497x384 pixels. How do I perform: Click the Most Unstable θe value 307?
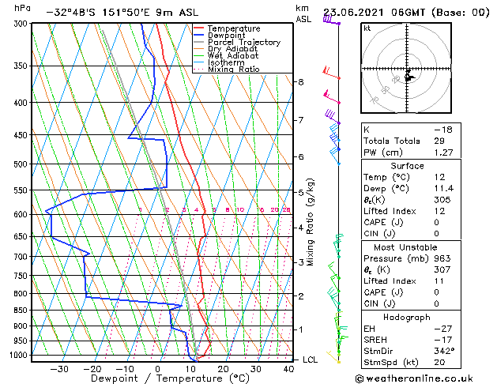(x=442, y=269)
